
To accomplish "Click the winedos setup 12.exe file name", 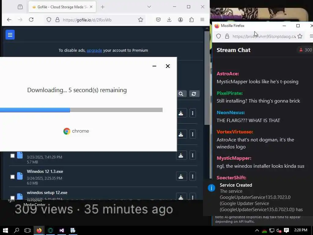I will point(47,193).
